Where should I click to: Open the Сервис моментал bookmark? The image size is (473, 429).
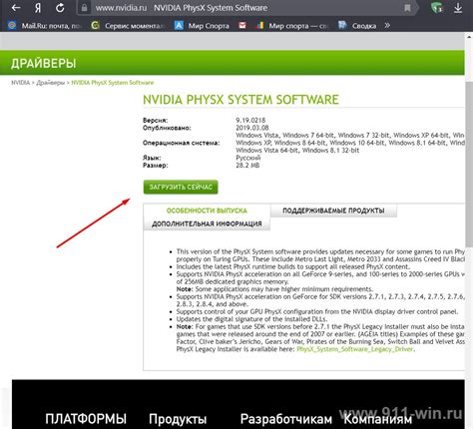pyautogui.click(x=127, y=26)
